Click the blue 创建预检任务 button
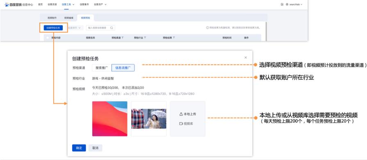 pos(53,28)
